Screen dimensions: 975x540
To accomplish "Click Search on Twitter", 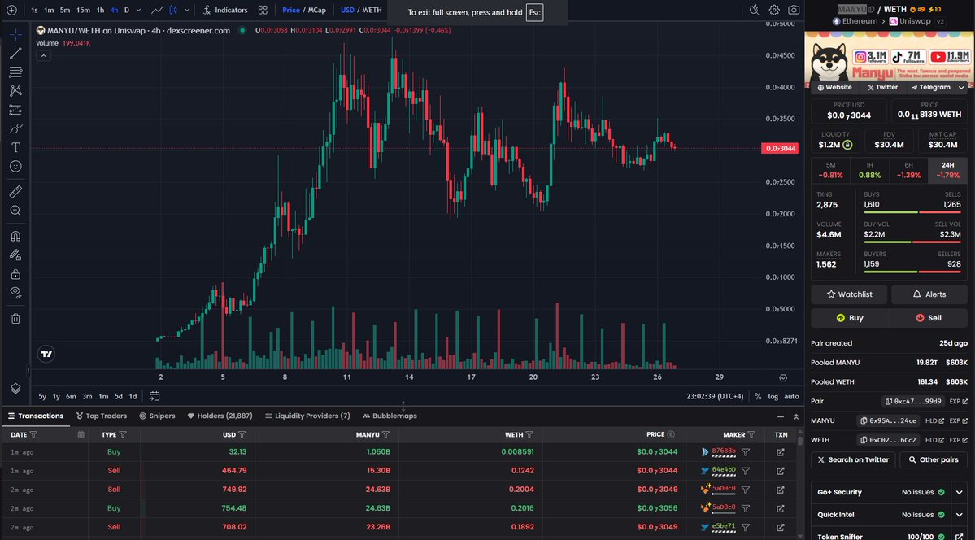I will pyautogui.click(x=852, y=459).
